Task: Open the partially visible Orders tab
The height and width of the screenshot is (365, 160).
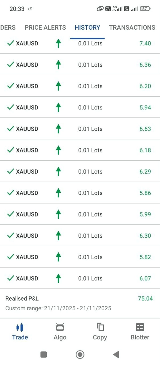Action: tap(8, 28)
